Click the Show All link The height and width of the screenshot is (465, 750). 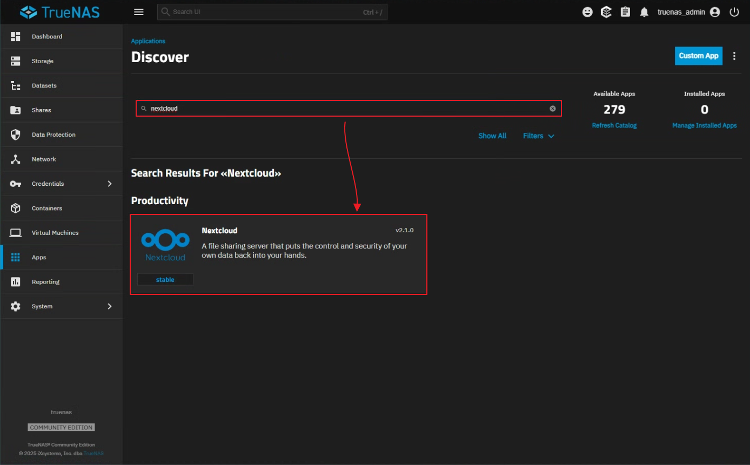(x=492, y=136)
